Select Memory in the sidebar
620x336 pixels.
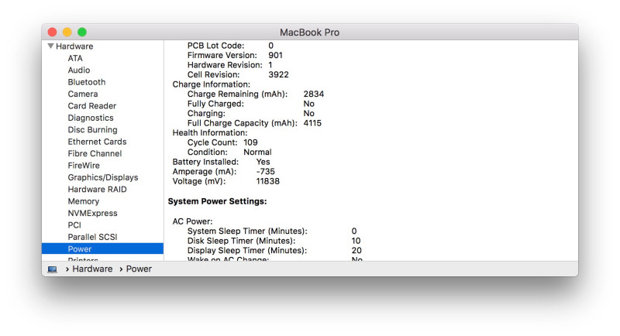pos(83,201)
